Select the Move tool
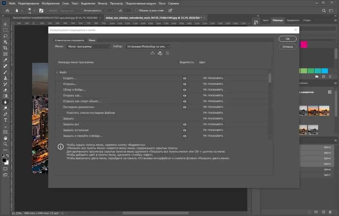 (x=5, y=24)
